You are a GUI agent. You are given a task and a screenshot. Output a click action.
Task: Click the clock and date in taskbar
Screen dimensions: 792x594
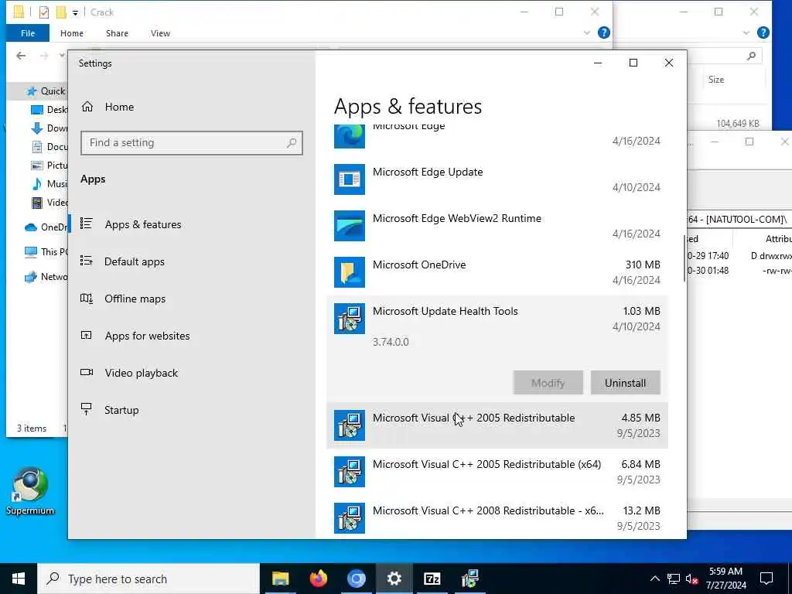click(725, 579)
